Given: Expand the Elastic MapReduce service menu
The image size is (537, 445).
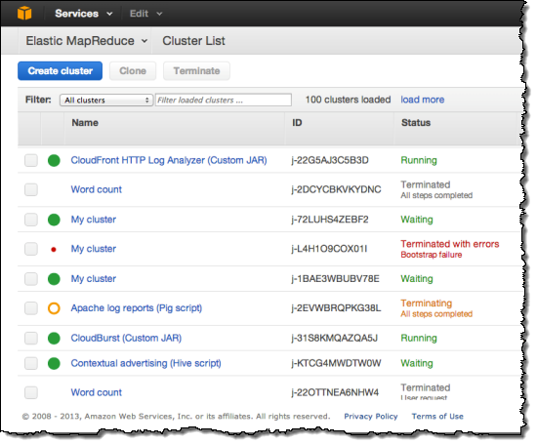Looking at the screenshot, I should (87, 41).
